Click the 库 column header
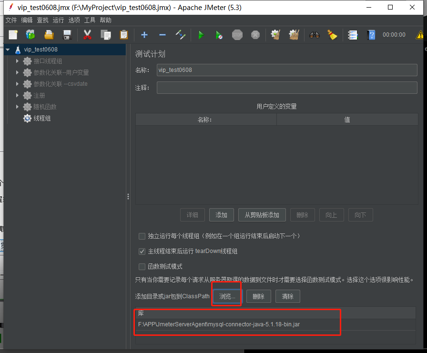The height and width of the screenshot is (353, 427). click(275, 313)
